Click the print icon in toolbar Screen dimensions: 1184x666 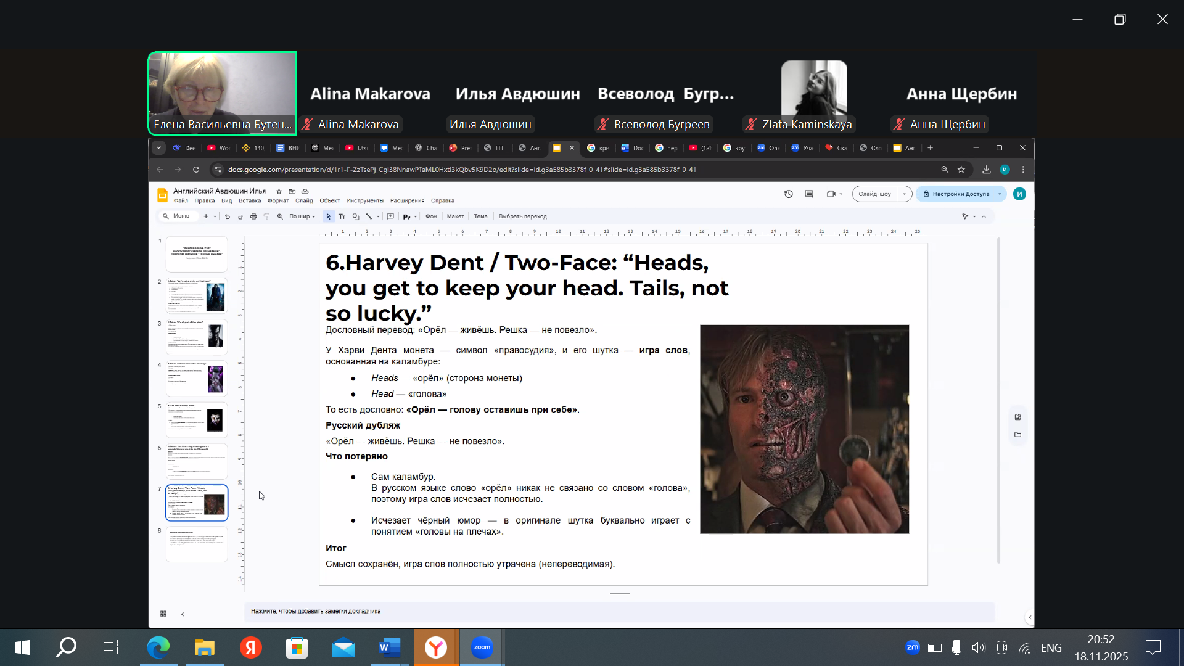253,216
